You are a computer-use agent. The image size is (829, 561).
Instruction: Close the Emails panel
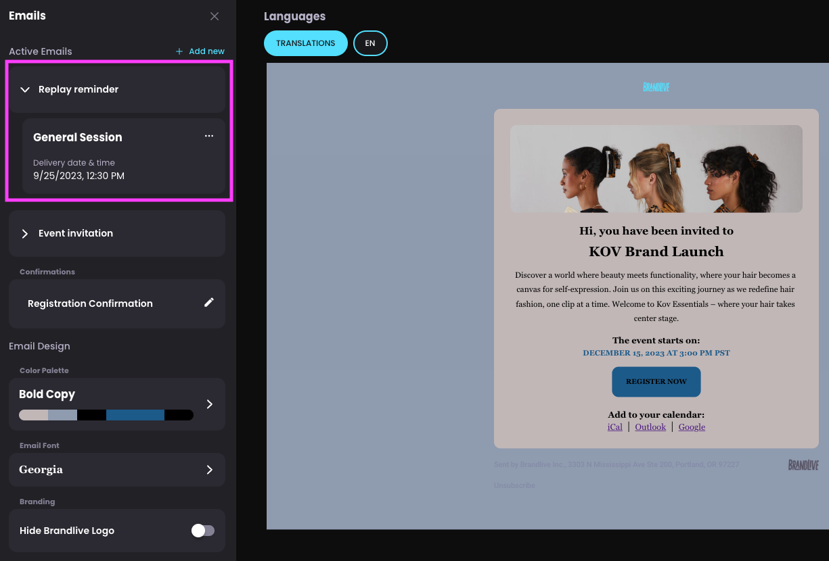point(215,16)
